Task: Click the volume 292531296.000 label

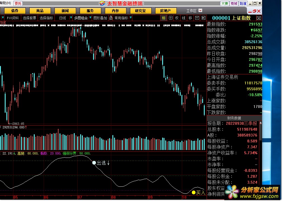Action: coord(13,127)
